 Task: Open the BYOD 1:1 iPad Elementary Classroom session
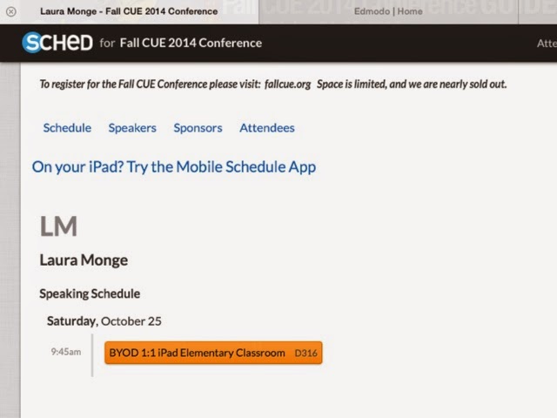(x=198, y=353)
